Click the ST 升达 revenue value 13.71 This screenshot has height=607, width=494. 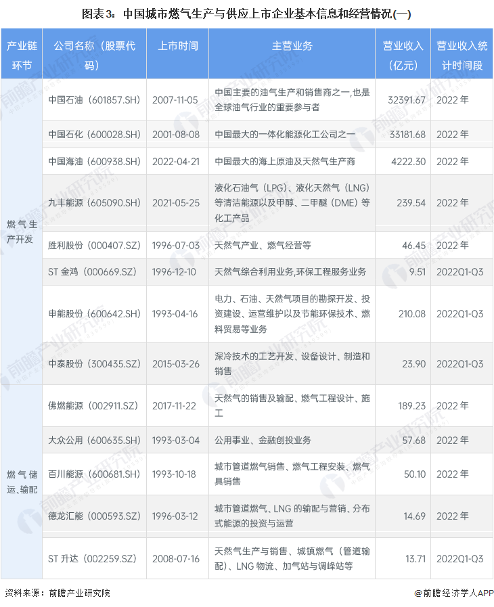coord(413,558)
